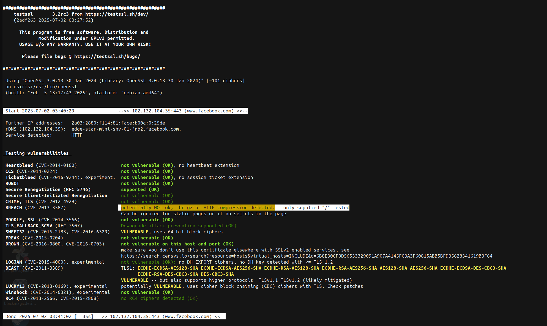Viewport: 547px width, 326px height.
Task: Click the OpenSSL 3.0.13 version line
Action: tap(125, 81)
